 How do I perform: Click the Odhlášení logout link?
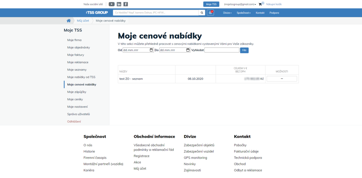click(74, 122)
